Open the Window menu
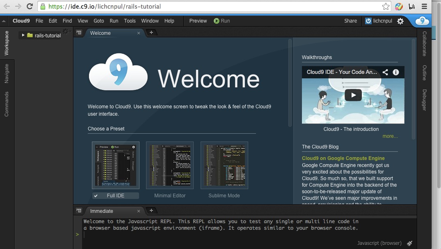Image resolution: width=441 pixels, height=249 pixels. coord(150,21)
